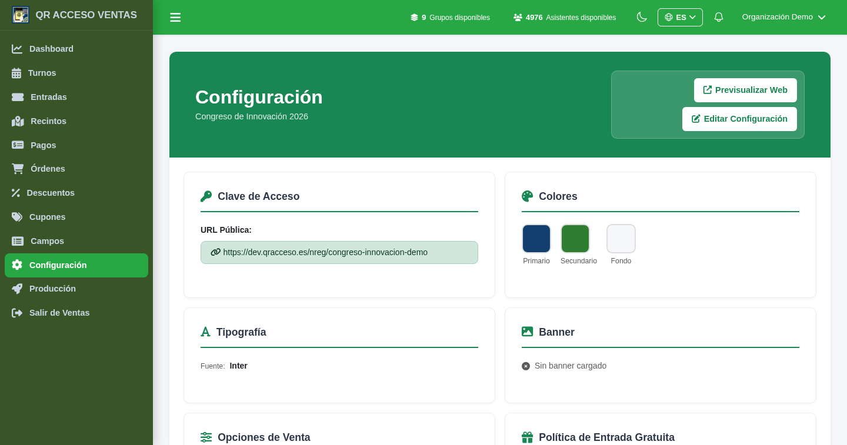Click the key icon in Clave de Acceso
This screenshot has height=445, width=847.
point(206,196)
